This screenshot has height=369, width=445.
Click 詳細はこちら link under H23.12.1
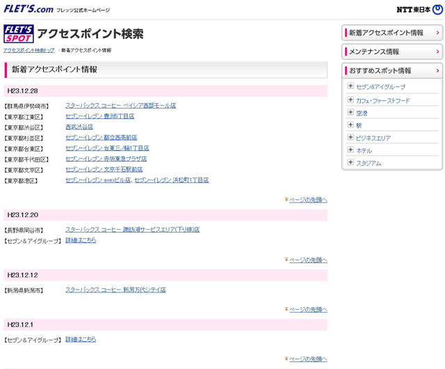(x=81, y=339)
